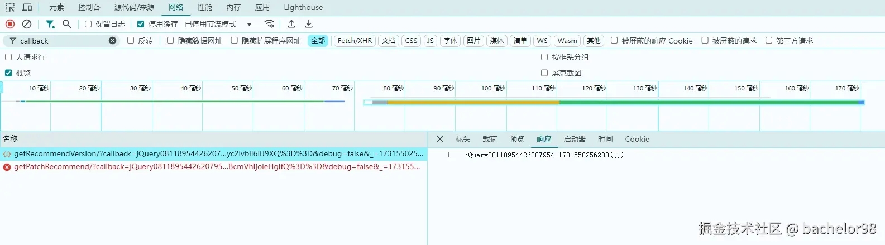Click the long green bar in overview timeline
The height and width of the screenshot is (245, 885).
[x=174, y=102]
